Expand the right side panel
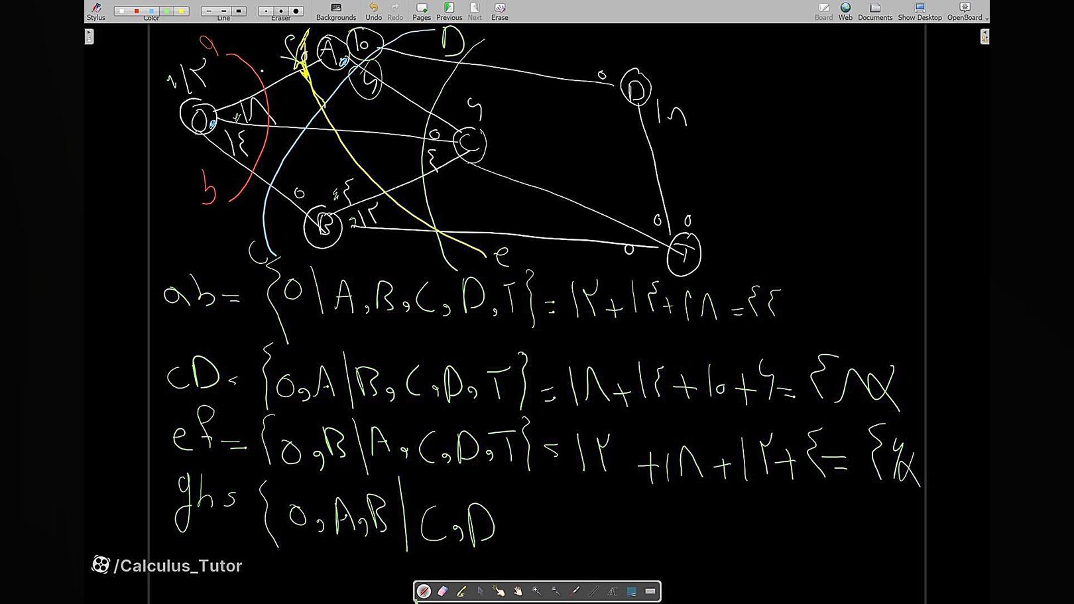 [x=984, y=36]
